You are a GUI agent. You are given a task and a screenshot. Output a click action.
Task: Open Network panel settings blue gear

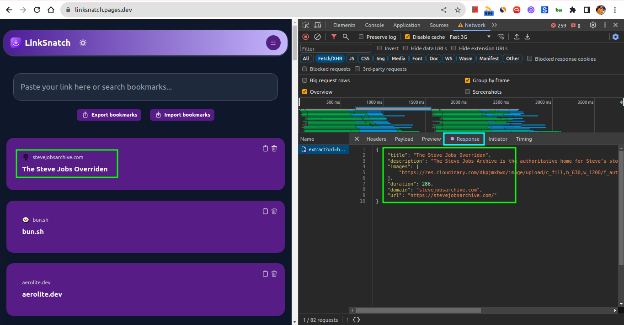point(615,37)
